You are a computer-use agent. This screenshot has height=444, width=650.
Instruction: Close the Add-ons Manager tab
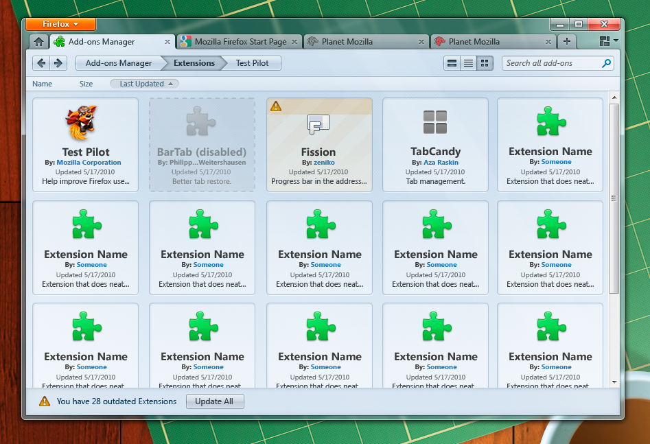point(167,42)
